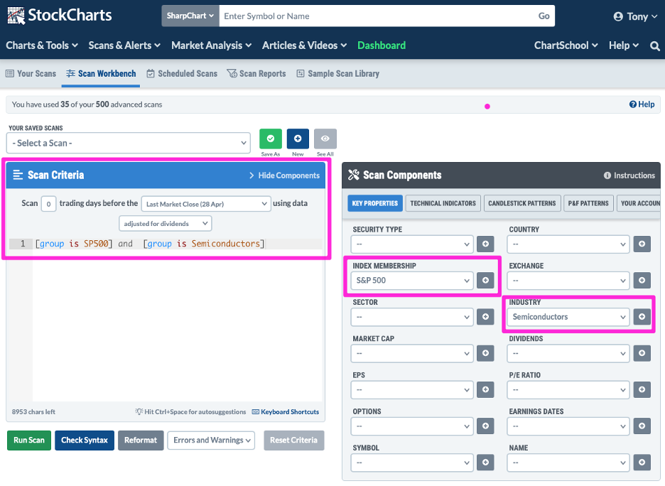Click the See All eye icon
Screen dimensions: 665x486
coord(325,139)
